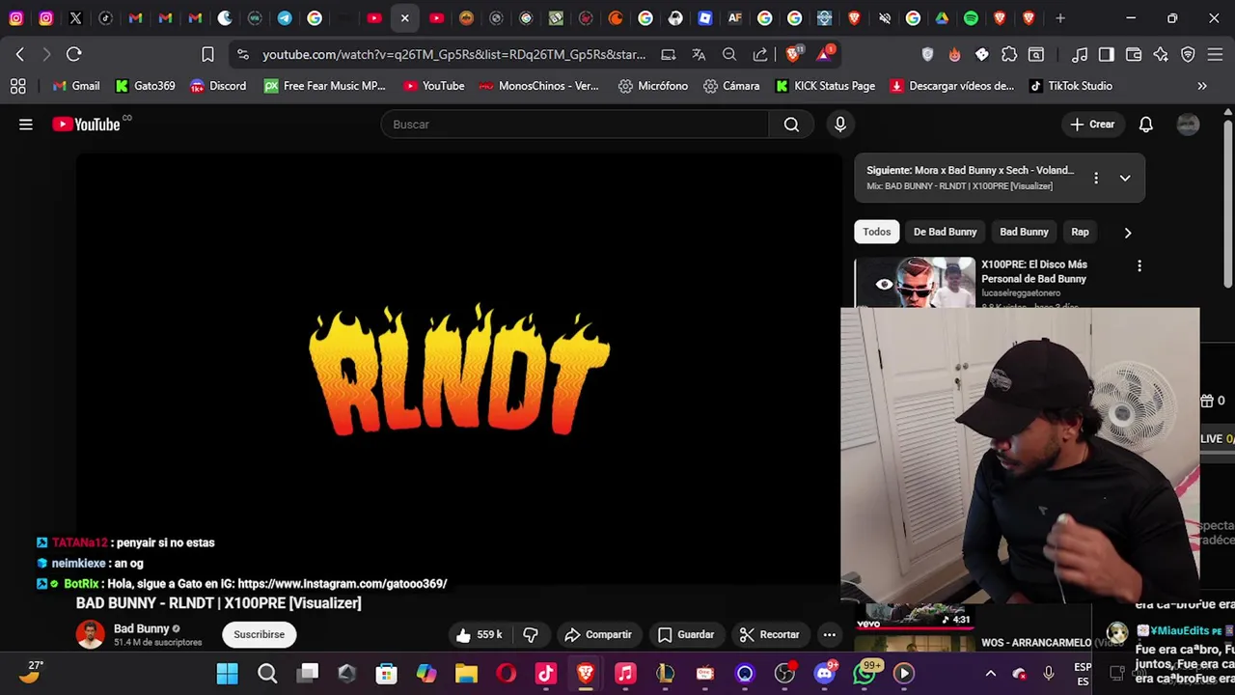The height and width of the screenshot is (695, 1235).
Task: Open the TikTok Studio bookmark
Action: (1070, 86)
